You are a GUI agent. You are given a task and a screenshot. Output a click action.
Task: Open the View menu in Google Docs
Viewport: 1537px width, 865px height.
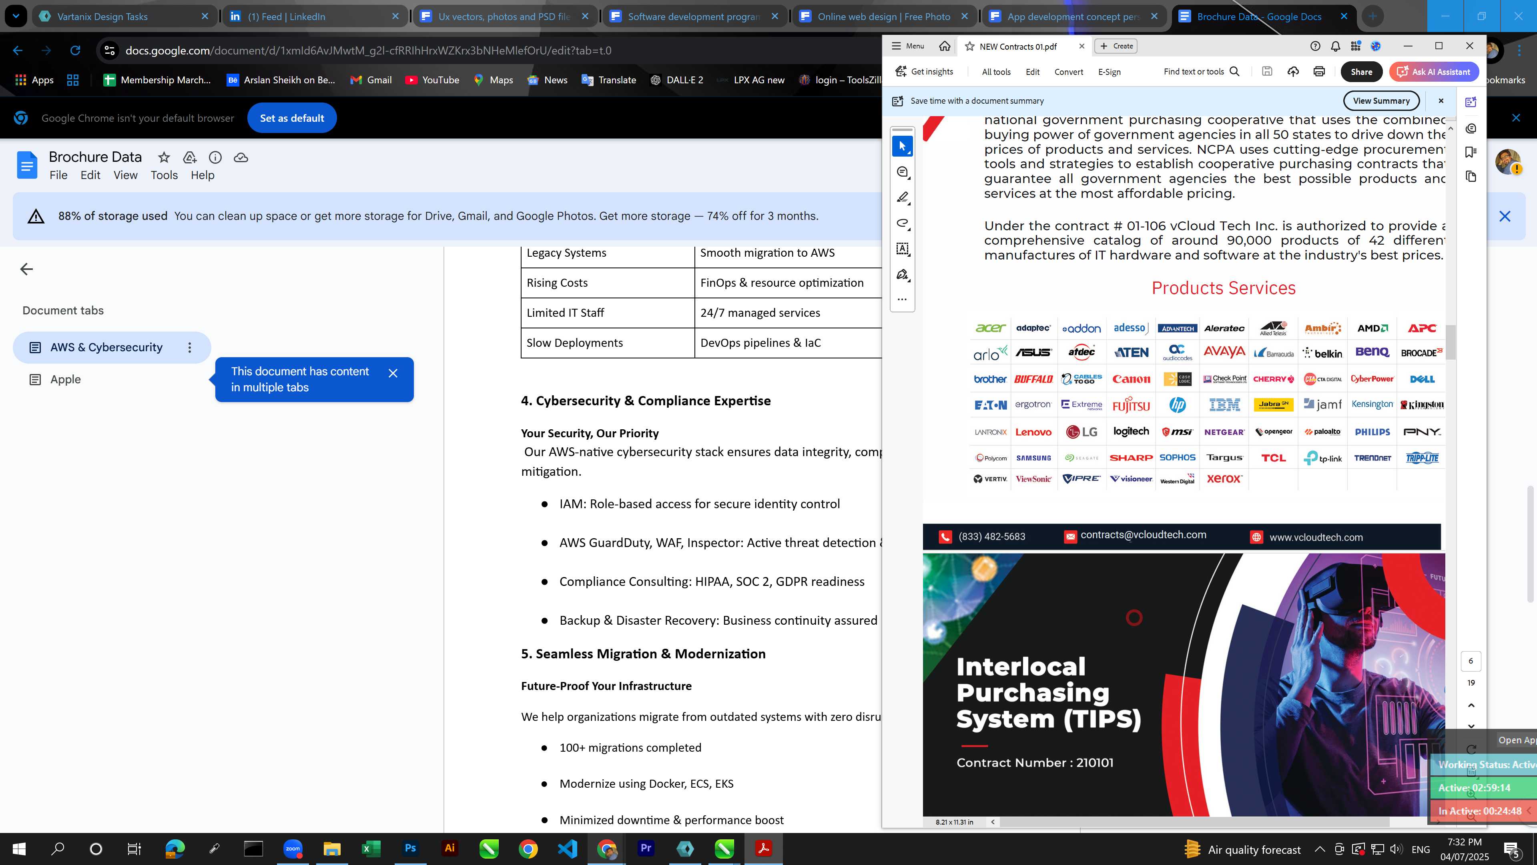[x=125, y=175]
